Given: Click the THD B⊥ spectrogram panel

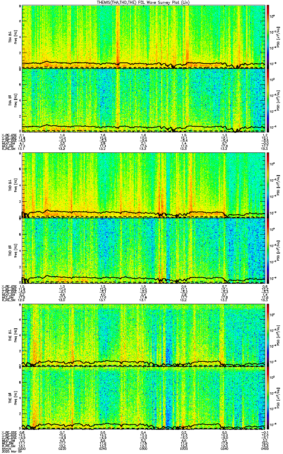Looking at the screenshot, I should tap(143, 185).
